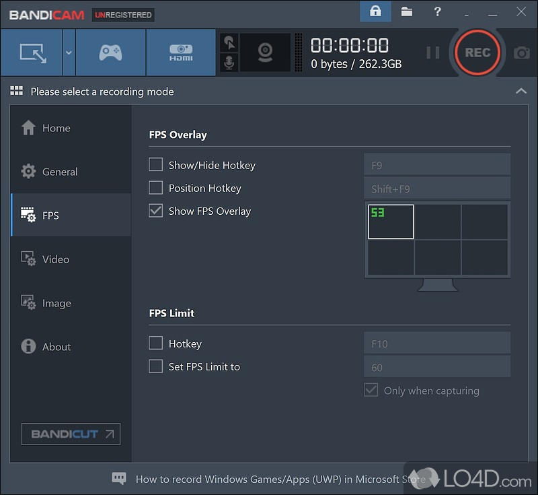The height and width of the screenshot is (495, 538).
Task: Toggle Only when capturing checkbox
Action: coord(371,390)
